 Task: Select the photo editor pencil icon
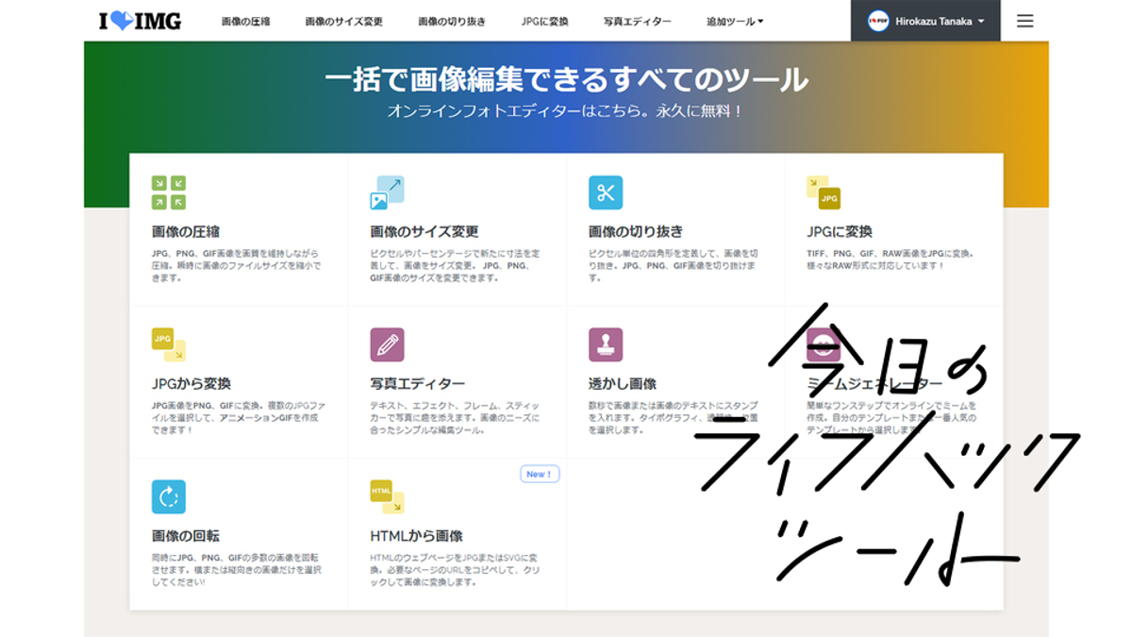[x=387, y=344]
